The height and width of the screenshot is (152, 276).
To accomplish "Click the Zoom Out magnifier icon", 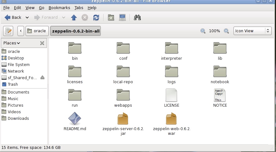I will [203, 31].
